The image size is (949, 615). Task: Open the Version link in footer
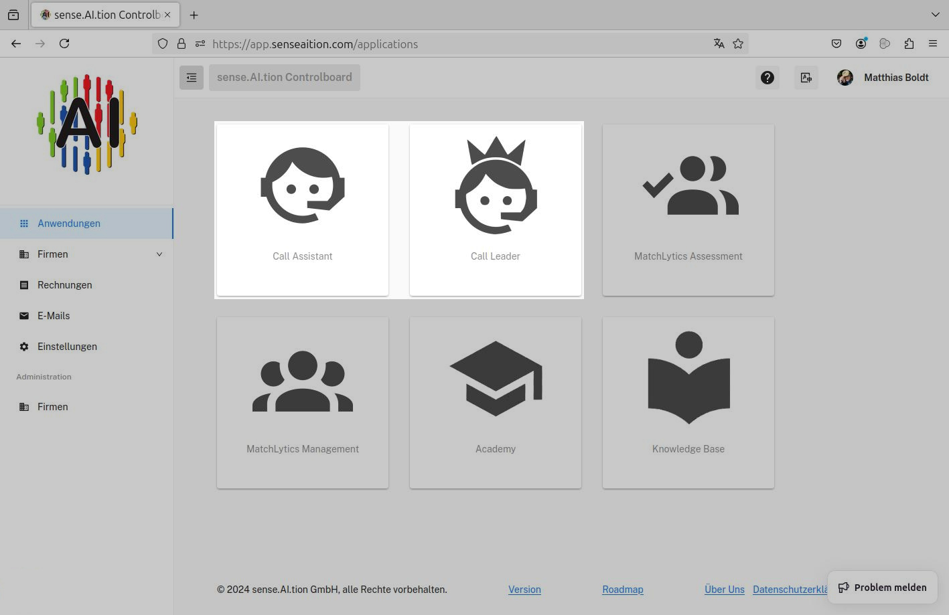coord(524,590)
